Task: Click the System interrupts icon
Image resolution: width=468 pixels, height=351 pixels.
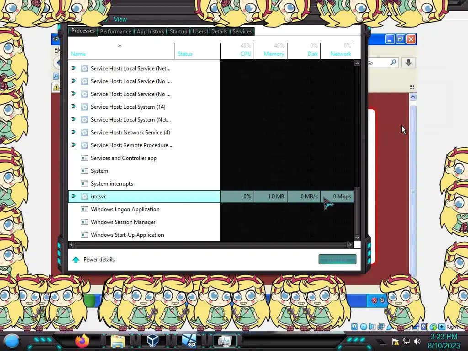Action: [x=85, y=184]
